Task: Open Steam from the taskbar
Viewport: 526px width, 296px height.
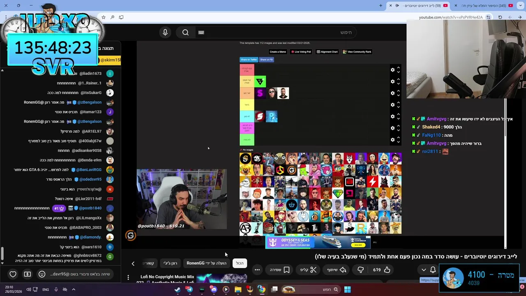Action: (x=177, y=289)
